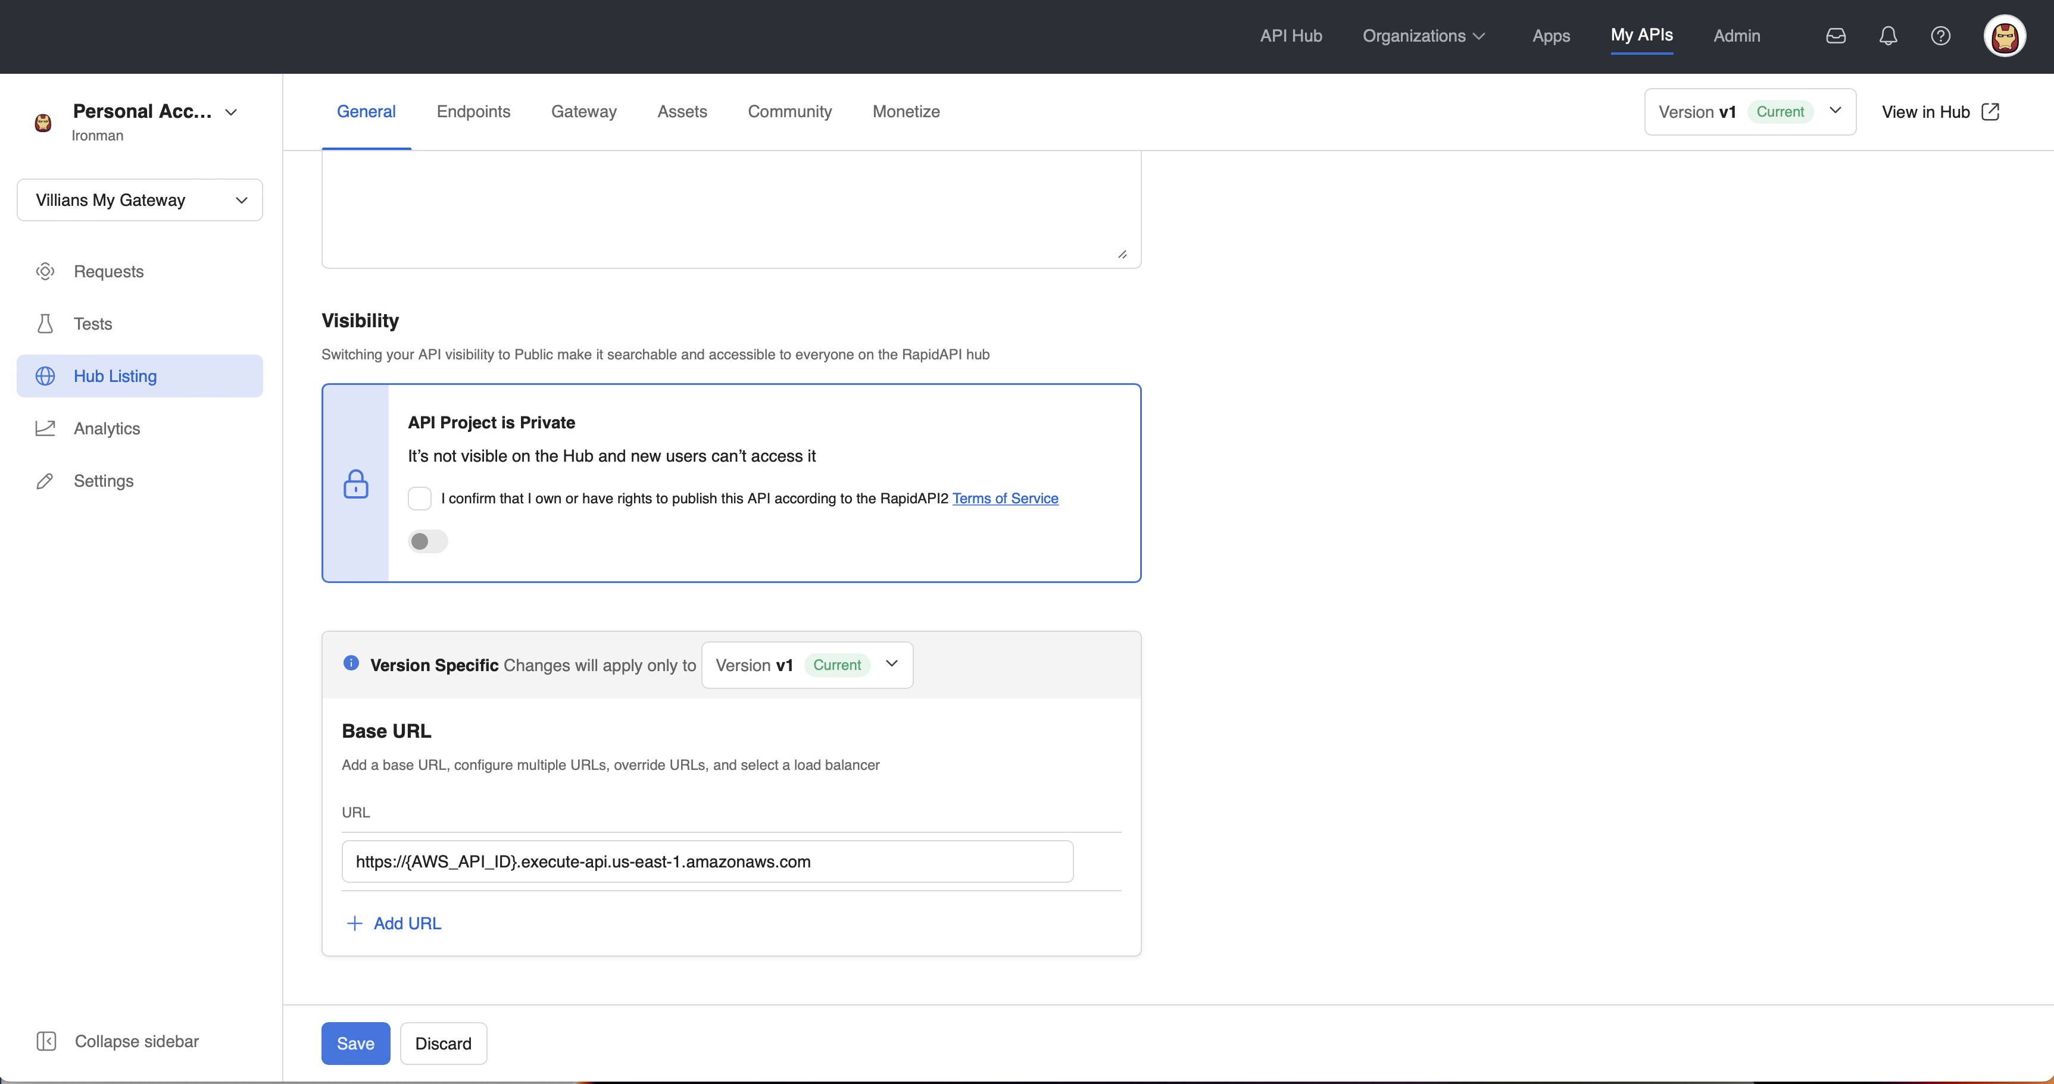Click the 'API Project is Private' heading
2054x1084 pixels.
pos(491,422)
